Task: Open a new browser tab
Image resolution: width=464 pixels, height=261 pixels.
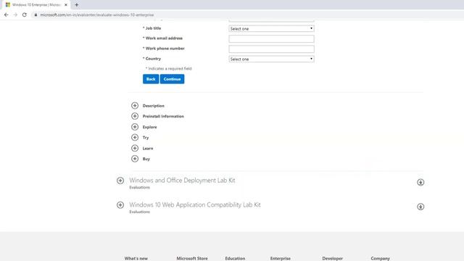Action: [77, 5]
